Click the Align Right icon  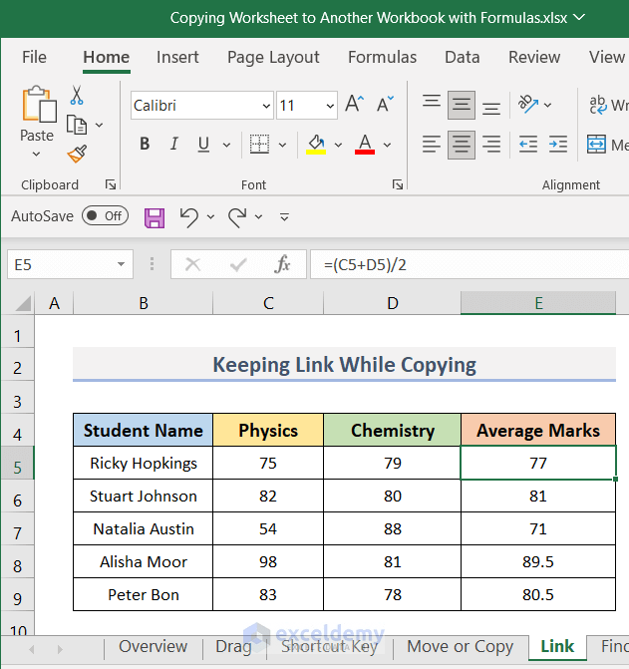(491, 145)
